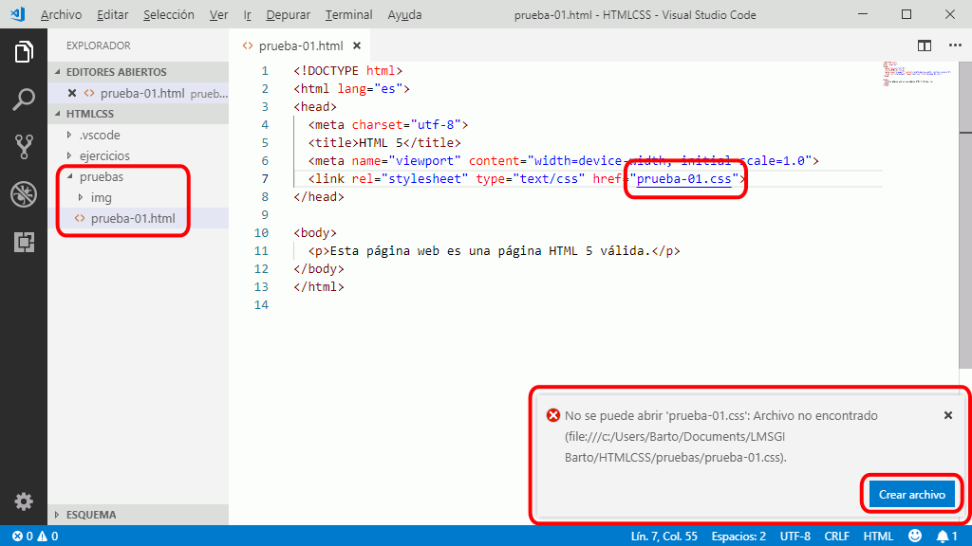
Task: Click the code minimap preview
Action: pos(920,74)
